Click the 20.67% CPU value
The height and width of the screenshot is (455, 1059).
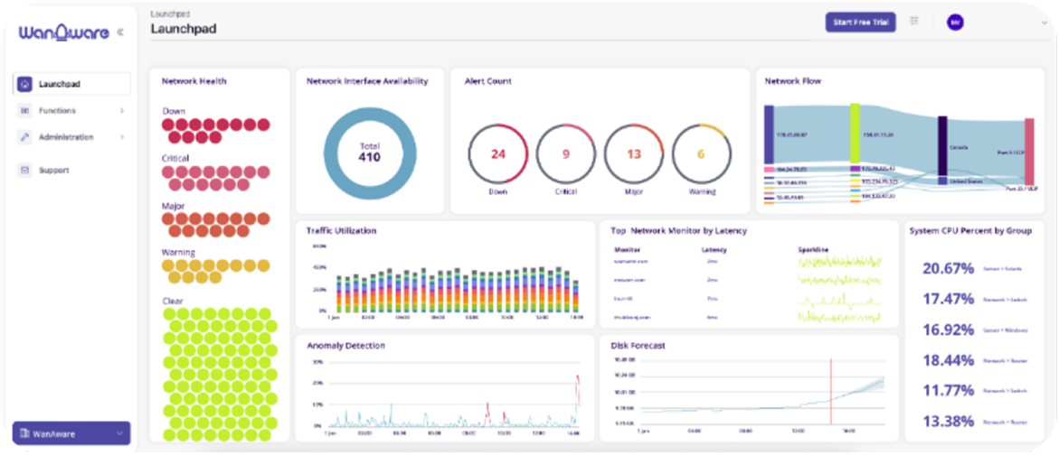tap(949, 268)
